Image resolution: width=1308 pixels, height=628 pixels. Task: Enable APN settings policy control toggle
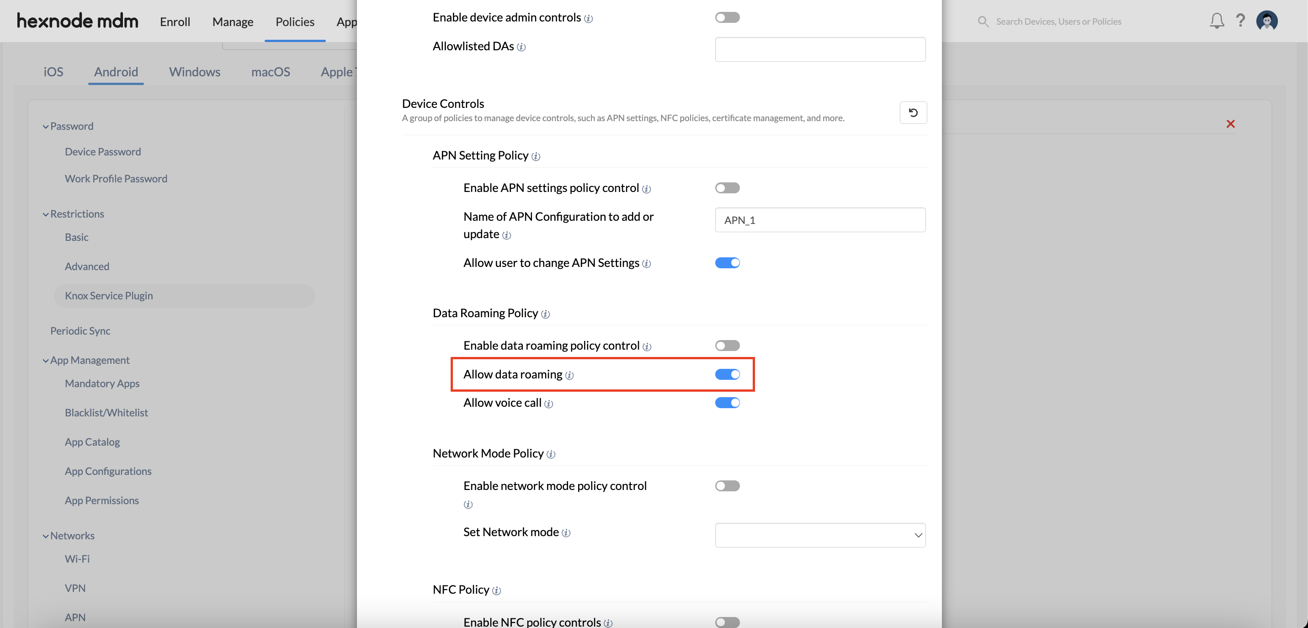coord(727,188)
